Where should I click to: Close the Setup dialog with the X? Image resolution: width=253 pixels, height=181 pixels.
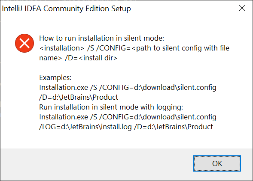[242, 8]
